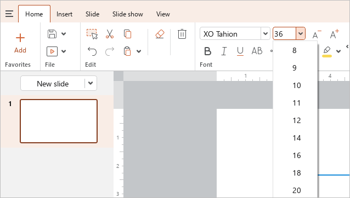
Task: Open the Slide tab
Action: pos(92,14)
